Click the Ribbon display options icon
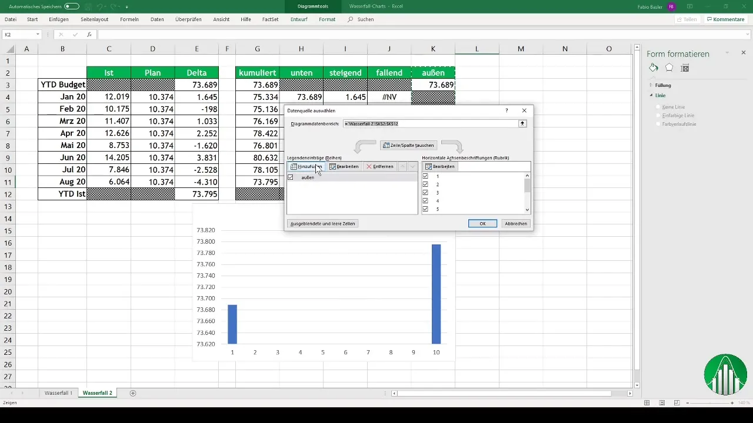The height and width of the screenshot is (423, 753). (690, 6)
